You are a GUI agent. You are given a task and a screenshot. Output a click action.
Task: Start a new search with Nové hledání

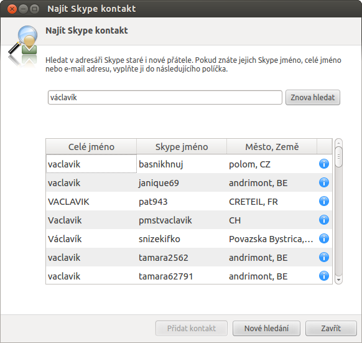(266, 328)
